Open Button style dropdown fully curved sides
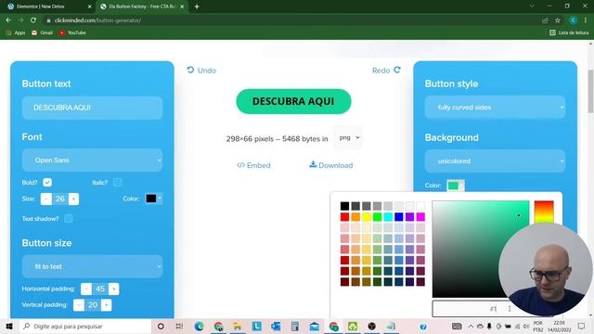 (495, 108)
